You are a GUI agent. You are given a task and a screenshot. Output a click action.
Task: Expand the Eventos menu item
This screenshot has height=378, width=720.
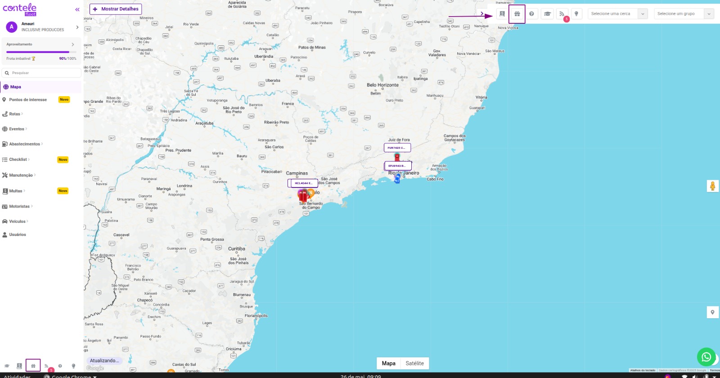click(14, 129)
